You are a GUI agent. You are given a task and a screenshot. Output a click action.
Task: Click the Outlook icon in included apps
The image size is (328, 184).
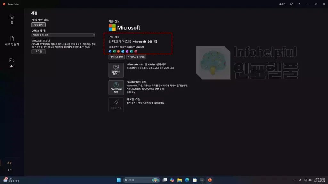click(123, 51)
